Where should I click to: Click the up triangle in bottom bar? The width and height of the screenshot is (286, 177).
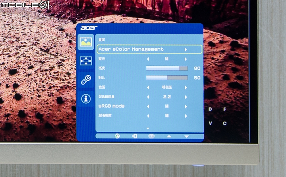pyautogui.click(x=169, y=136)
